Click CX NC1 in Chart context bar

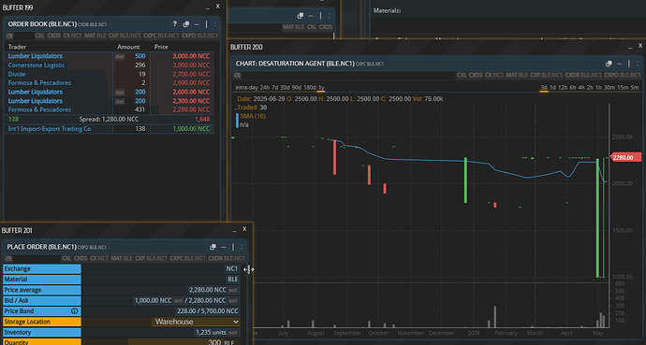coord(494,75)
